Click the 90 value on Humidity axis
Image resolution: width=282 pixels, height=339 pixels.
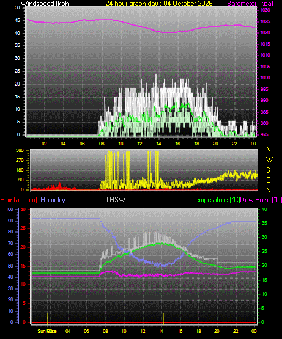[10, 221]
